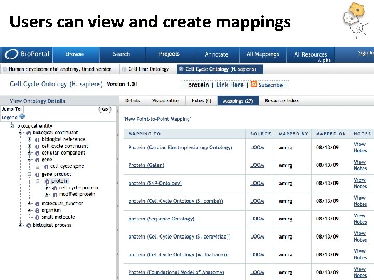
Task: Collapse the biological continuant node
Action: coord(20,133)
